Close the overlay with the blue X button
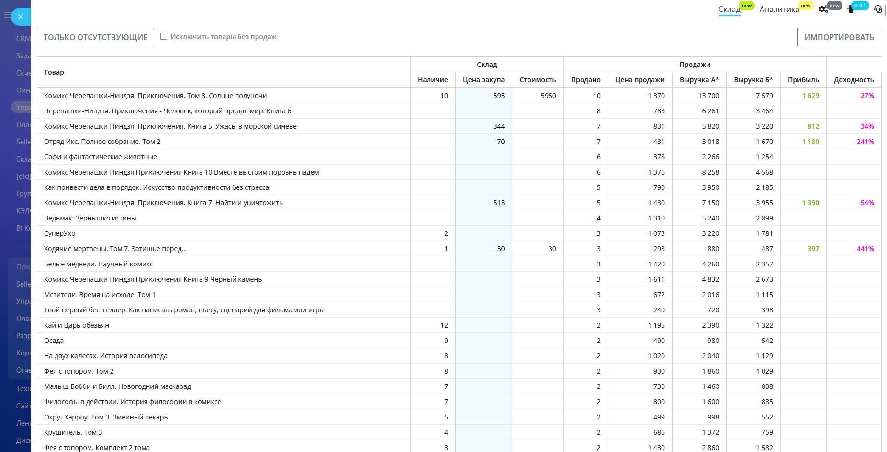Viewport: 887px width, 452px height. point(21,17)
